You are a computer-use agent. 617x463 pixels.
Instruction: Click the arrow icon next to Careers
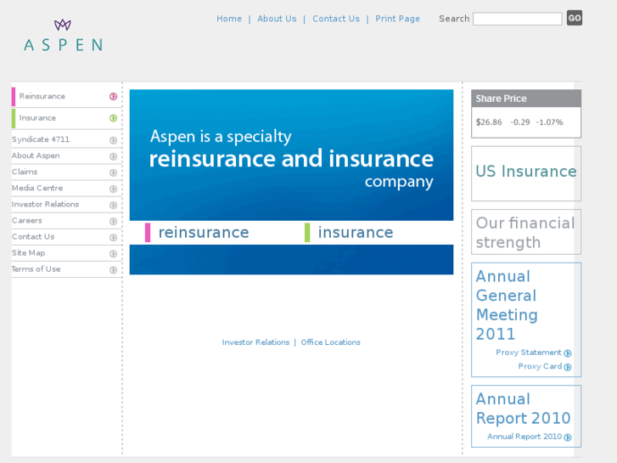pyautogui.click(x=114, y=221)
